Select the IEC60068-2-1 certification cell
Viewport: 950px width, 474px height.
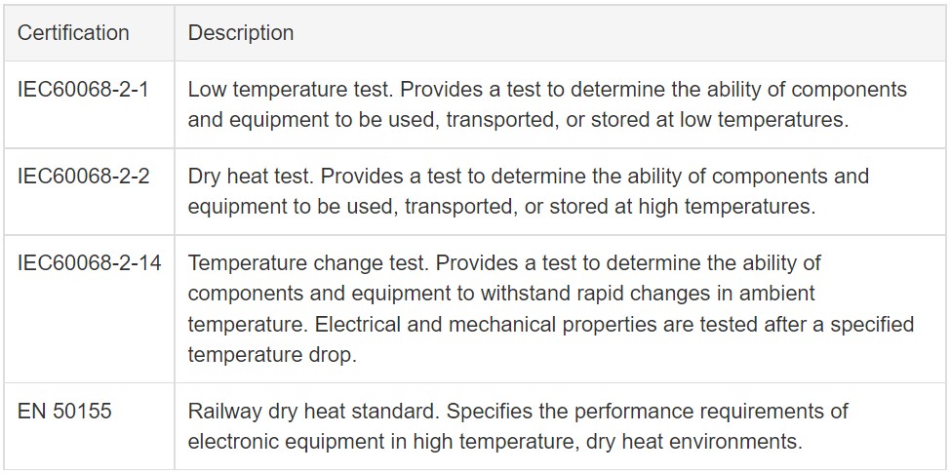[90, 104]
